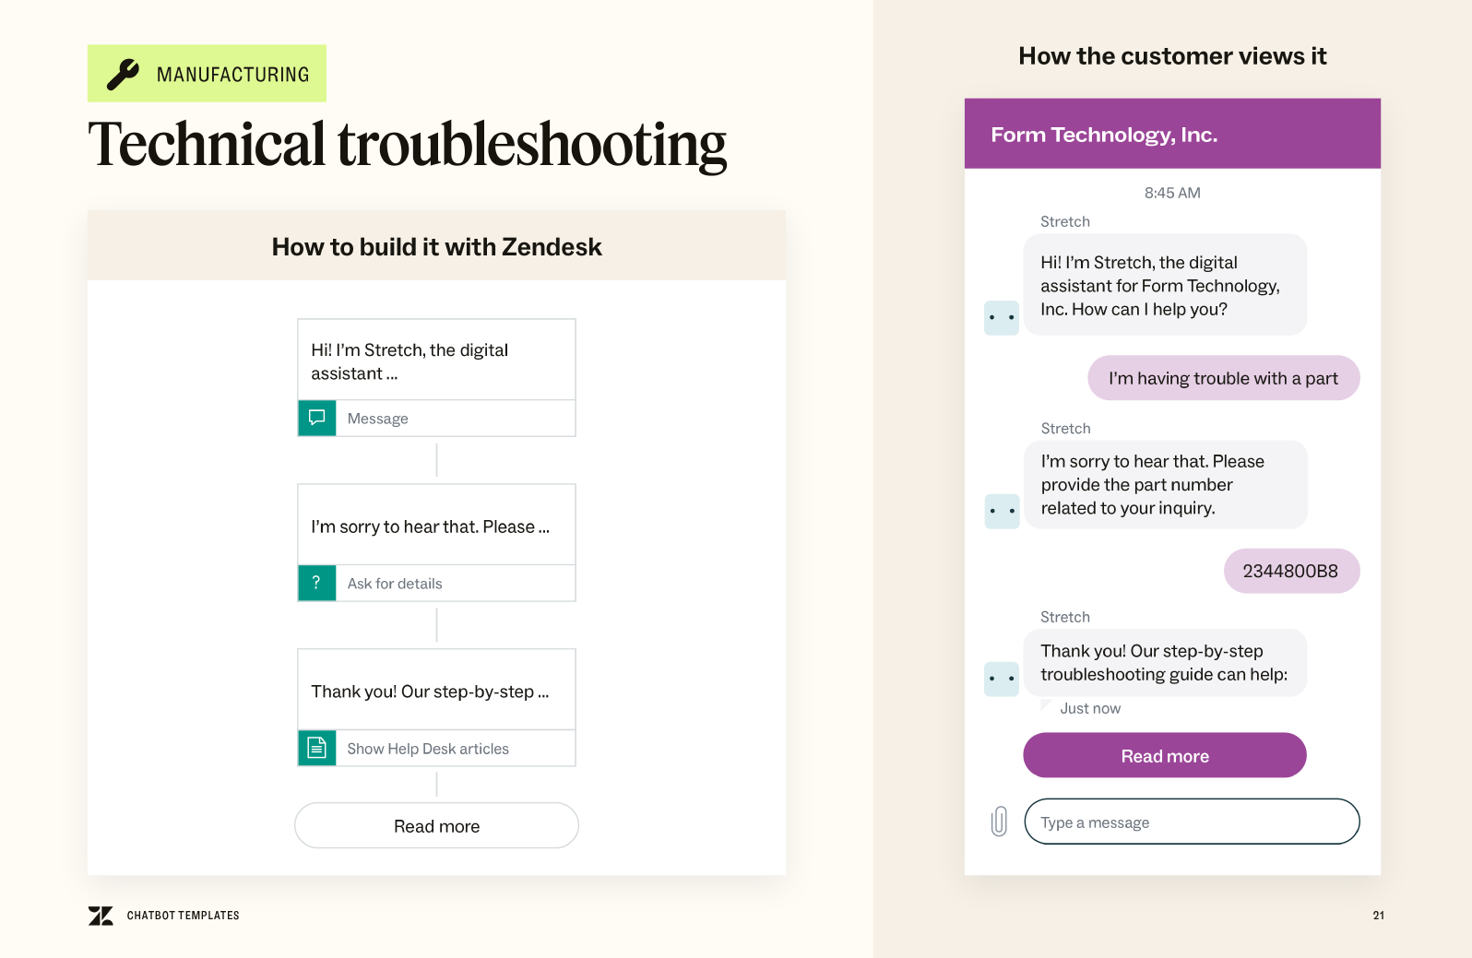Viewport: 1472px width, 958px height.
Task: Click the 'How the customer views it' heading
Action: (x=1172, y=56)
